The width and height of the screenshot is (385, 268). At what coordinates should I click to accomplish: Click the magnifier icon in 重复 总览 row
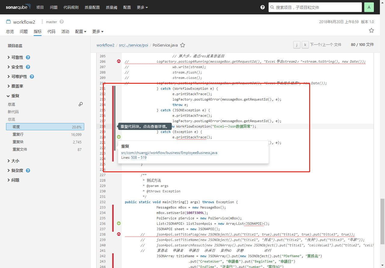coord(81,104)
